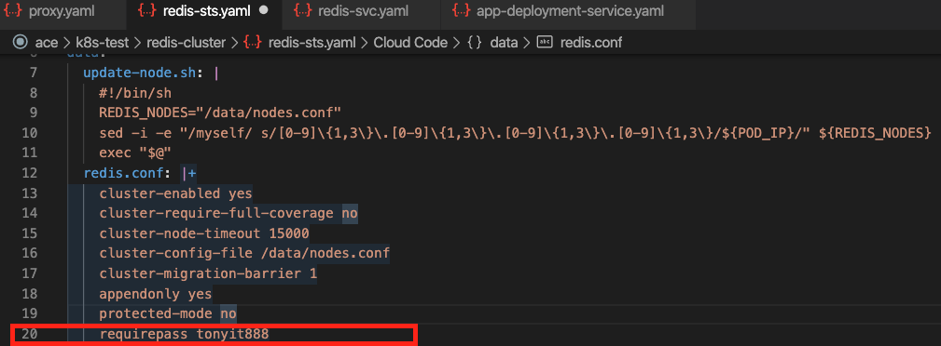Click the braces icon before data breadcrumb
941x346 pixels.
click(474, 43)
